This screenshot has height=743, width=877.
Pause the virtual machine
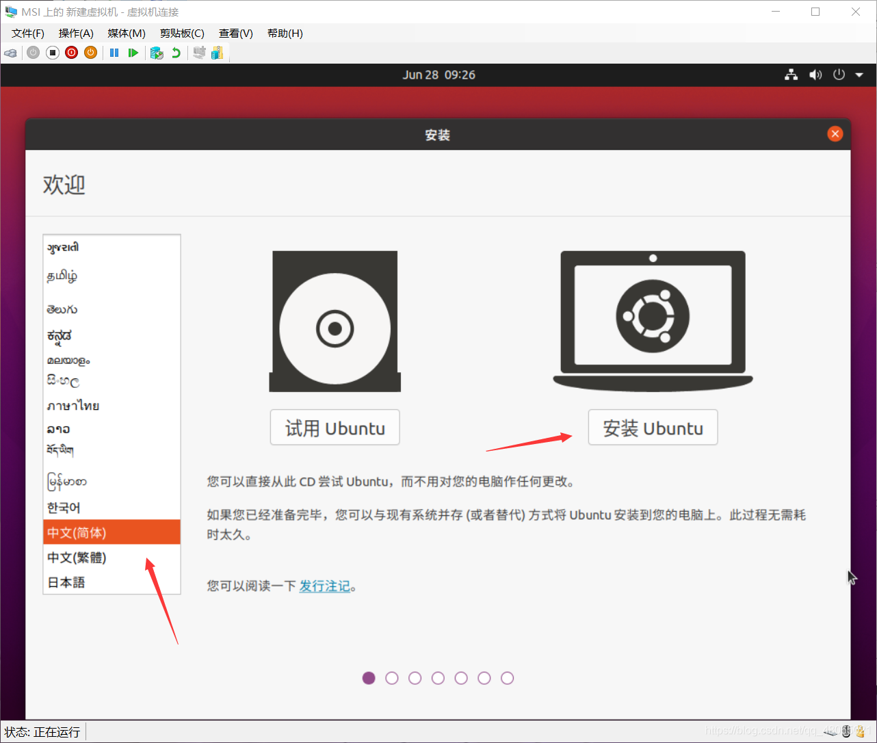pos(114,53)
